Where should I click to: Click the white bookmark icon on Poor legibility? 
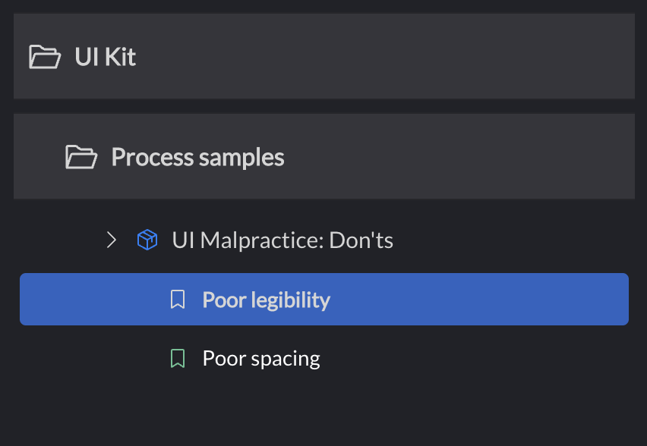[x=178, y=300]
